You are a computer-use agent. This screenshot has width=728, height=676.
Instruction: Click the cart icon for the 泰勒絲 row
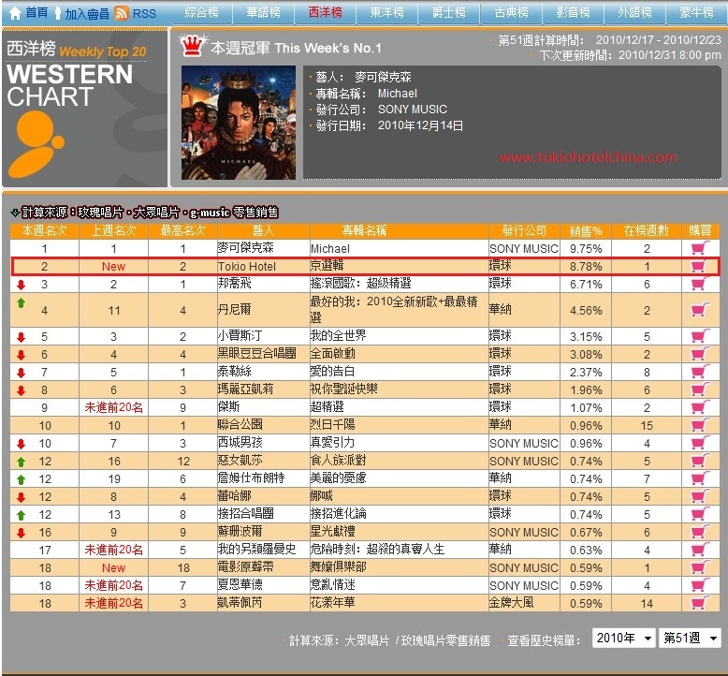700,372
